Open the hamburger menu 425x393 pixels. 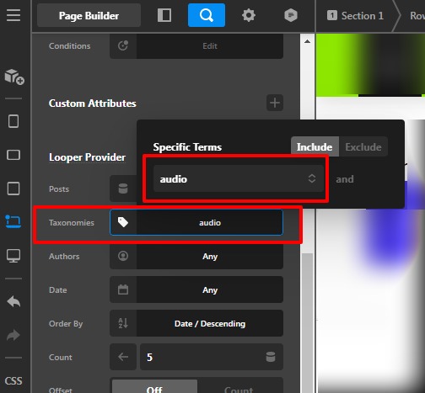pyautogui.click(x=13, y=15)
